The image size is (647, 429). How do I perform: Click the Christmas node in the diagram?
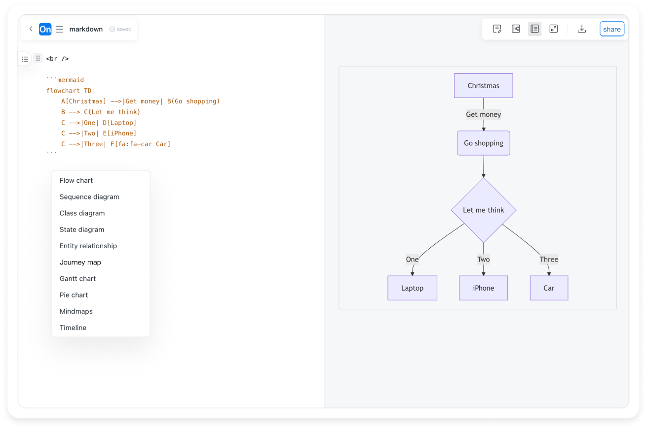[x=483, y=86]
